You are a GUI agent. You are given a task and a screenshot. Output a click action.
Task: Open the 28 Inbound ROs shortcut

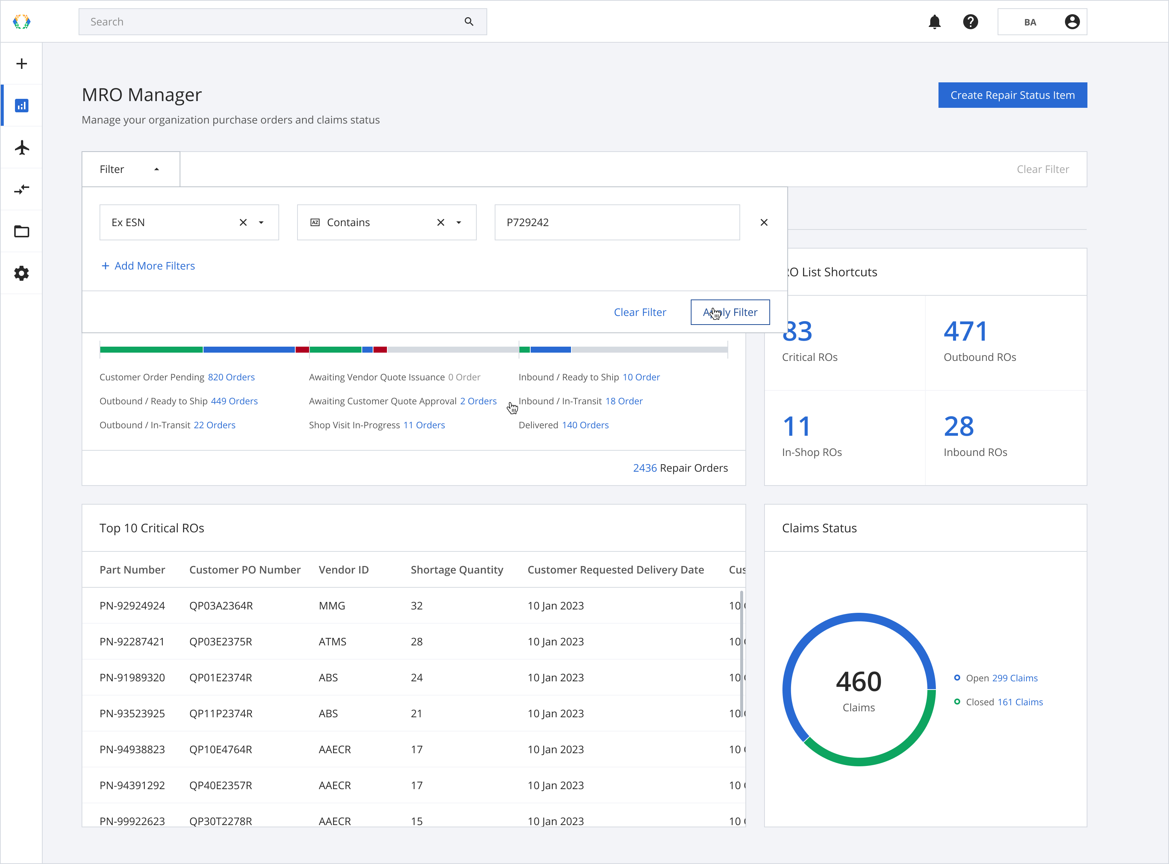click(x=1006, y=438)
